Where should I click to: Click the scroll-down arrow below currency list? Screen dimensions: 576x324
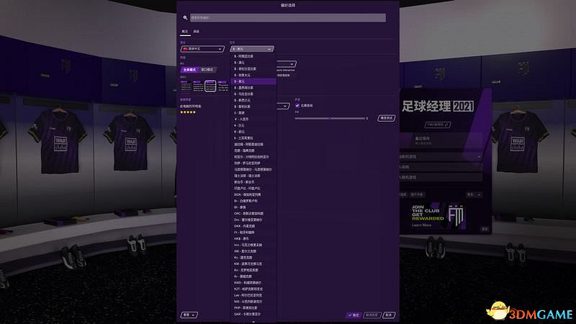click(253, 321)
